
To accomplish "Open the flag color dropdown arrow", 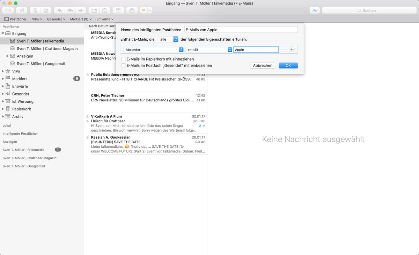I will (150, 10).
